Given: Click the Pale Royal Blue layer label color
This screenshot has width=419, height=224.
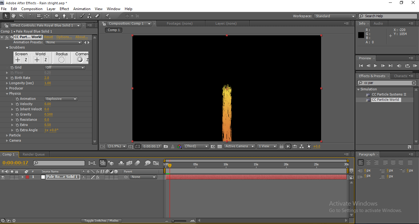Looking at the screenshot, I should (x=27, y=177).
